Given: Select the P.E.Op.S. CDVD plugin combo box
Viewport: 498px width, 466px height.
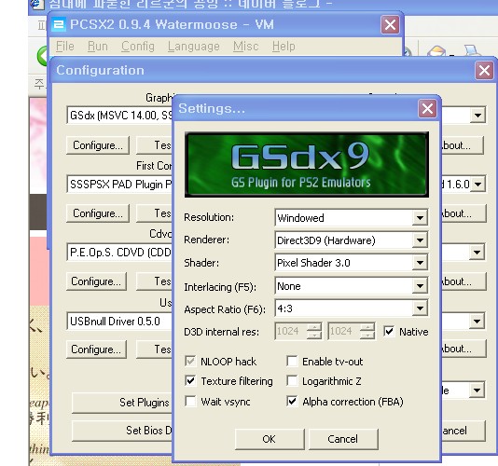Looking at the screenshot, I should tap(119, 253).
